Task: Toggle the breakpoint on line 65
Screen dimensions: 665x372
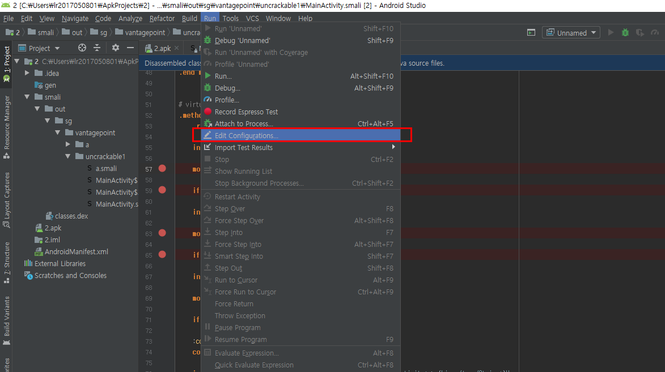Action: click(162, 254)
